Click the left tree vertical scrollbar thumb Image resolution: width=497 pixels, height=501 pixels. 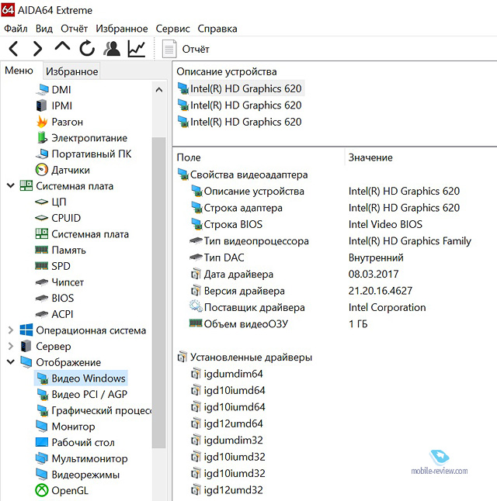(x=159, y=292)
